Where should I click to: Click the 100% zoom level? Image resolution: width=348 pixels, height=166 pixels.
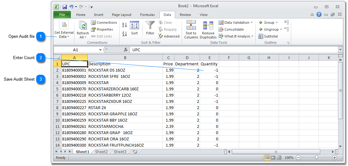click(x=289, y=158)
